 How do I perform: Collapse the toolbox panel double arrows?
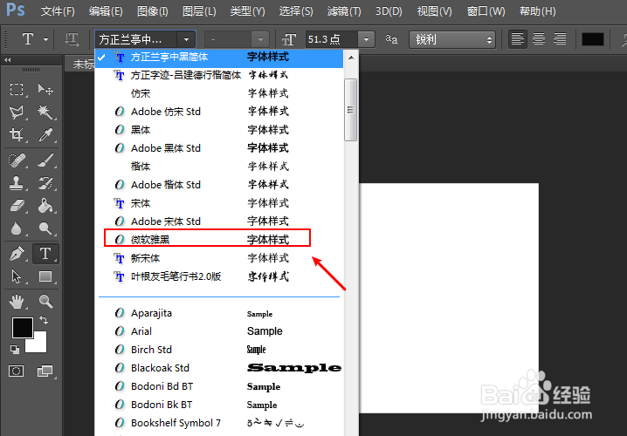pos(7,60)
